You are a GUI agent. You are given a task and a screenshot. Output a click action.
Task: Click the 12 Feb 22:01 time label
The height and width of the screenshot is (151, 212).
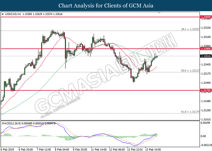(135, 149)
